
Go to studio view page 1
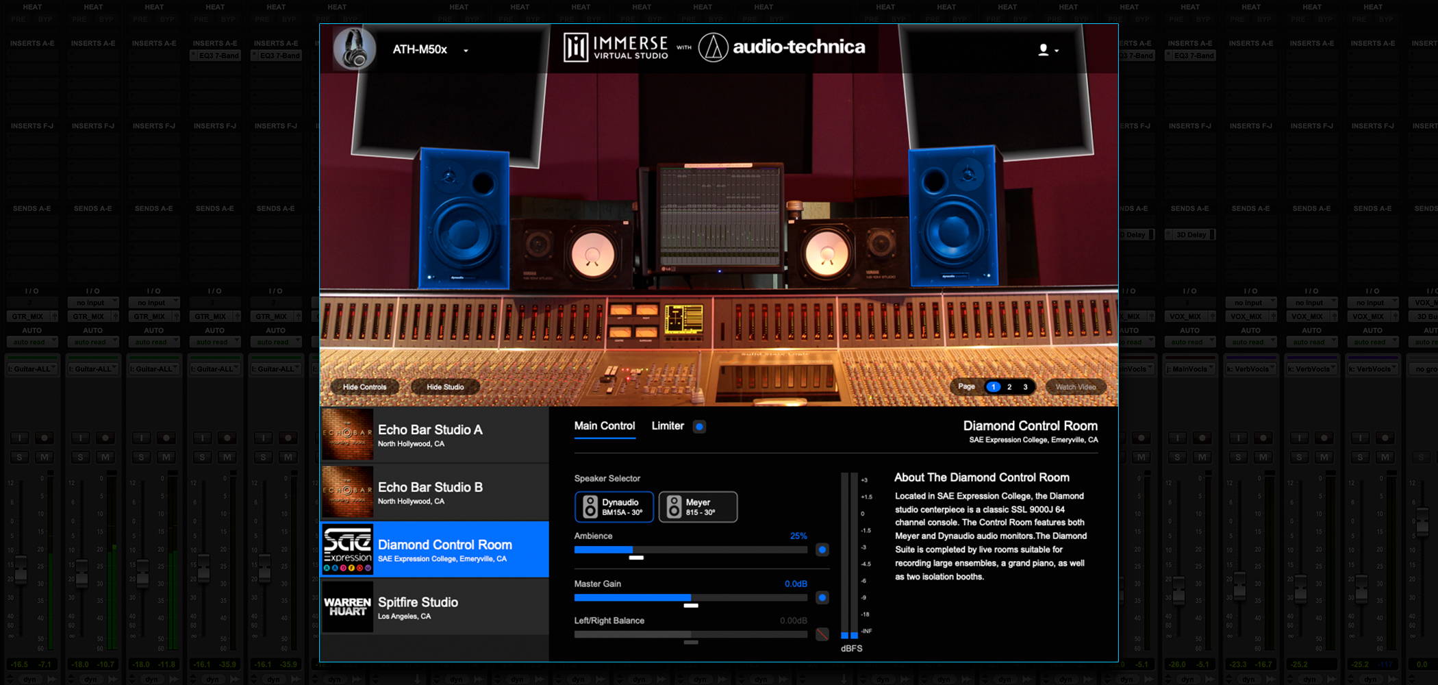tap(993, 387)
